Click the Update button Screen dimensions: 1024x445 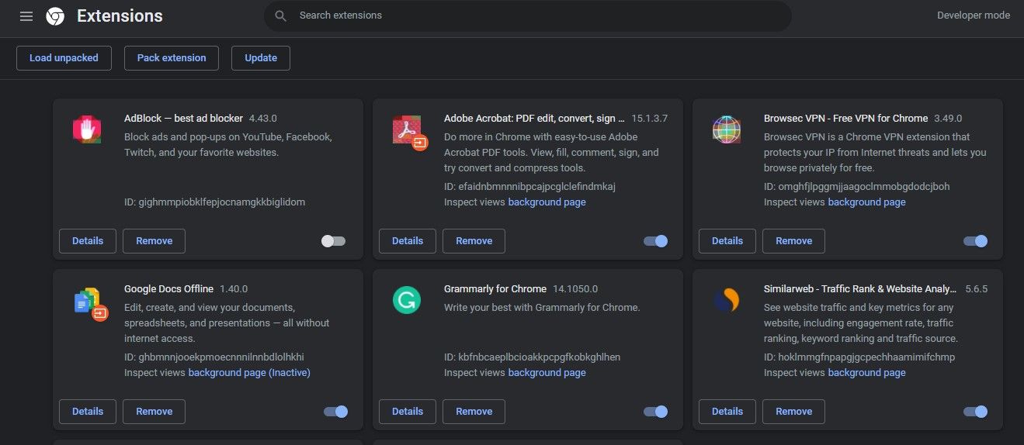[x=261, y=58]
